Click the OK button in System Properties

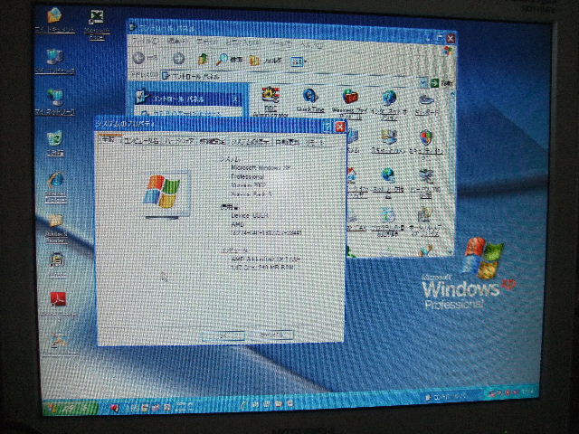(x=223, y=335)
